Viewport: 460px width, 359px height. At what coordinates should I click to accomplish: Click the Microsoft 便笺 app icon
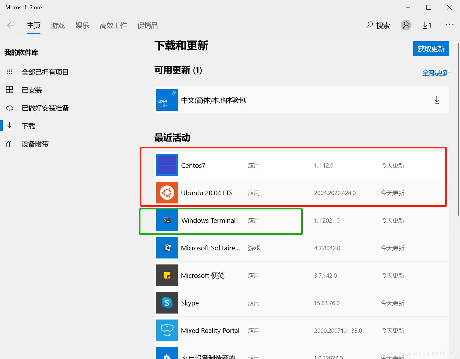[x=167, y=275]
